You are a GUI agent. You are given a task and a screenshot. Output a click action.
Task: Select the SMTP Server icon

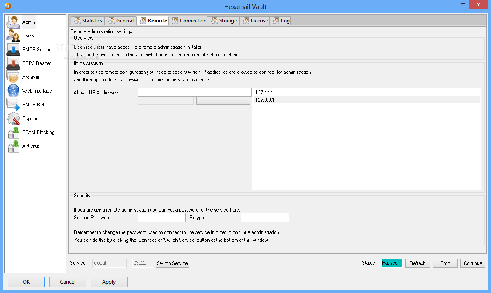coord(13,50)
